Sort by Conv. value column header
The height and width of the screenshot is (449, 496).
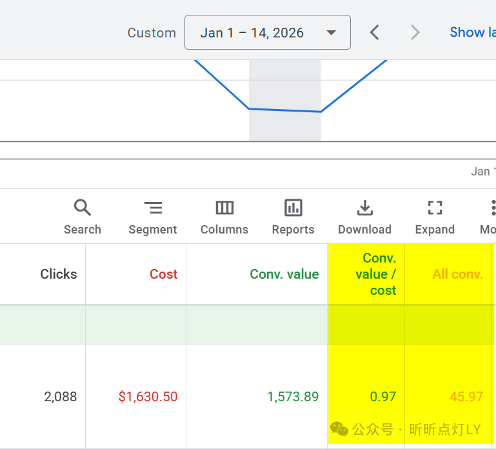[284, 274]
